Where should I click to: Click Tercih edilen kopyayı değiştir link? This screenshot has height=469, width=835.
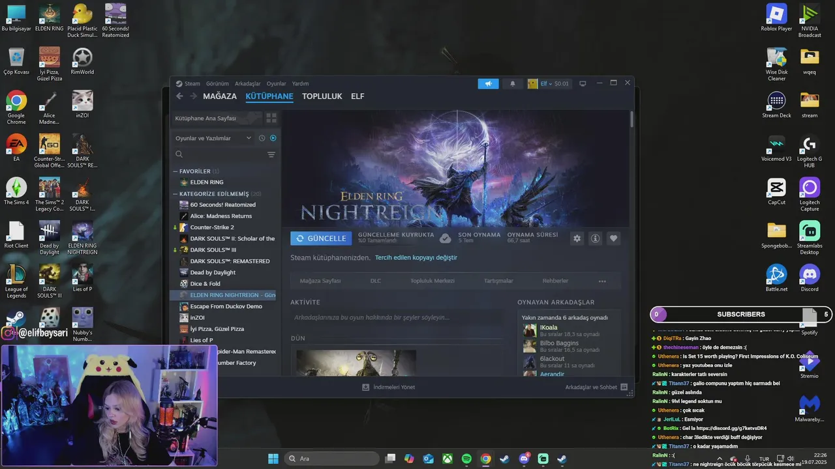pyautogui.click(x=416, y=257)
